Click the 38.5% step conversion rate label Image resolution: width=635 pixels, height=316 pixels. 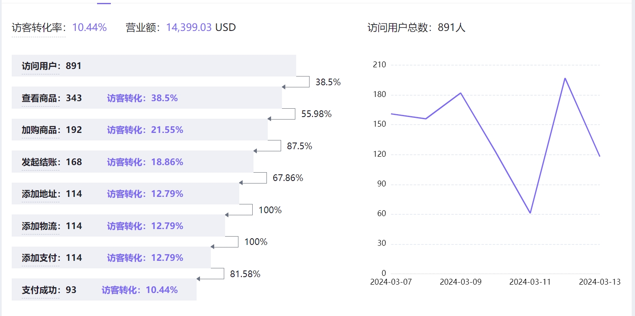pos(328,82)
